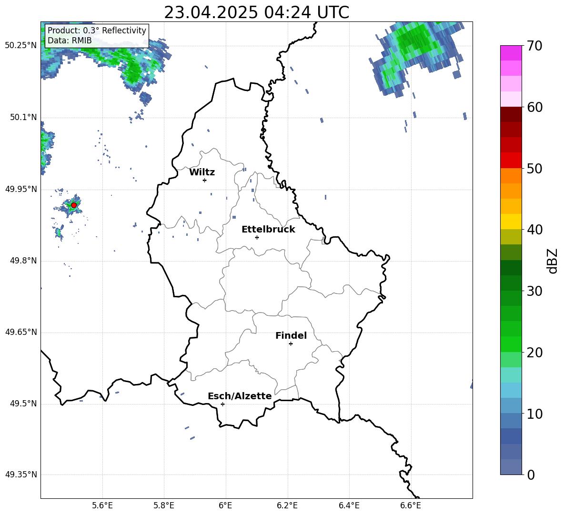Viewport: 564px width, 515px height.
Task: Click the 6.2°E longitude label
Action: click(x=287, y=505)
